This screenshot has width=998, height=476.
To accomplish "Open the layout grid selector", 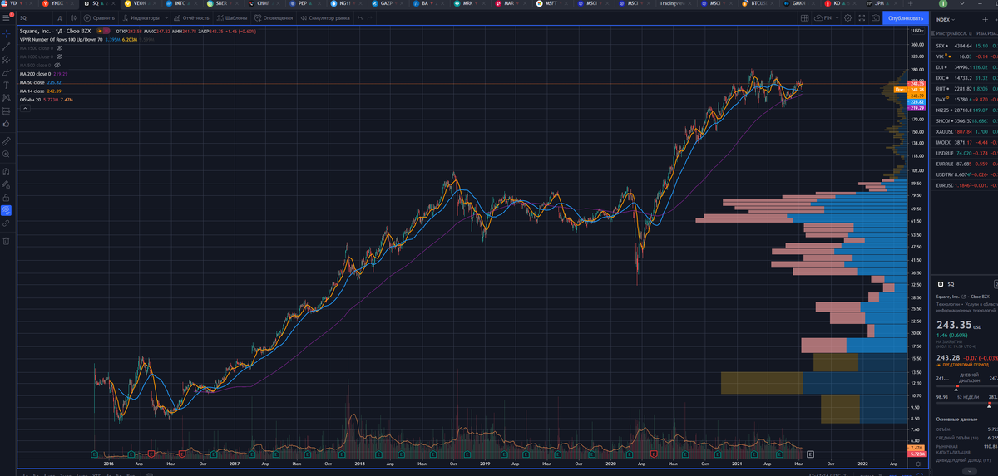I will click(804, 17).
